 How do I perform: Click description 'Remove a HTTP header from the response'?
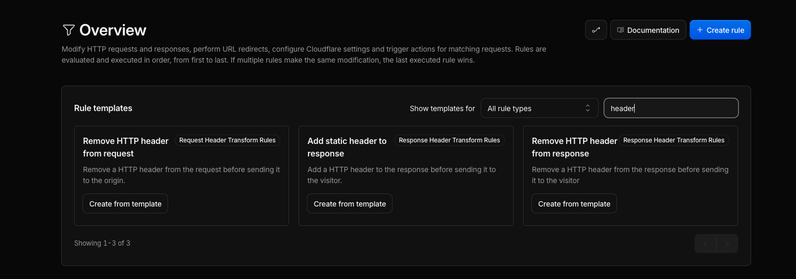(x=630, y=175)
